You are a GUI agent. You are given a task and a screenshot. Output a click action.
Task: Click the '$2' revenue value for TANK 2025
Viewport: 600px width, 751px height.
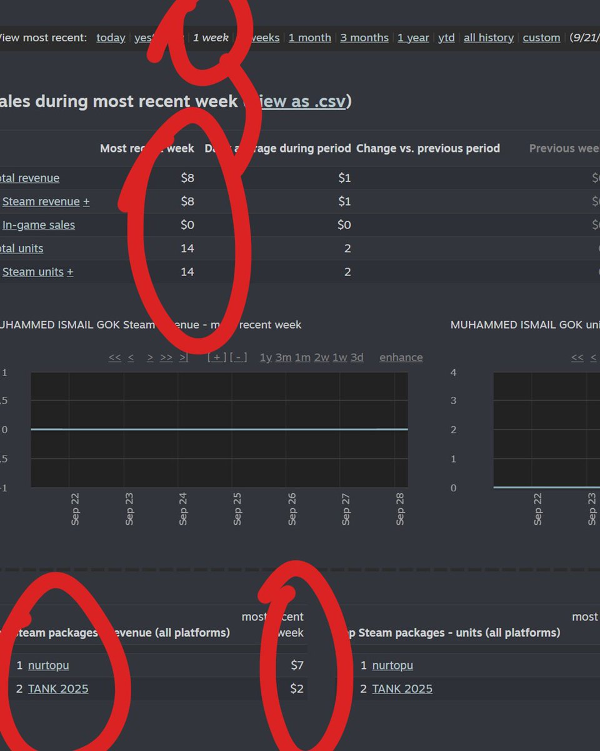pyautogui.click(x=297, y=688)
